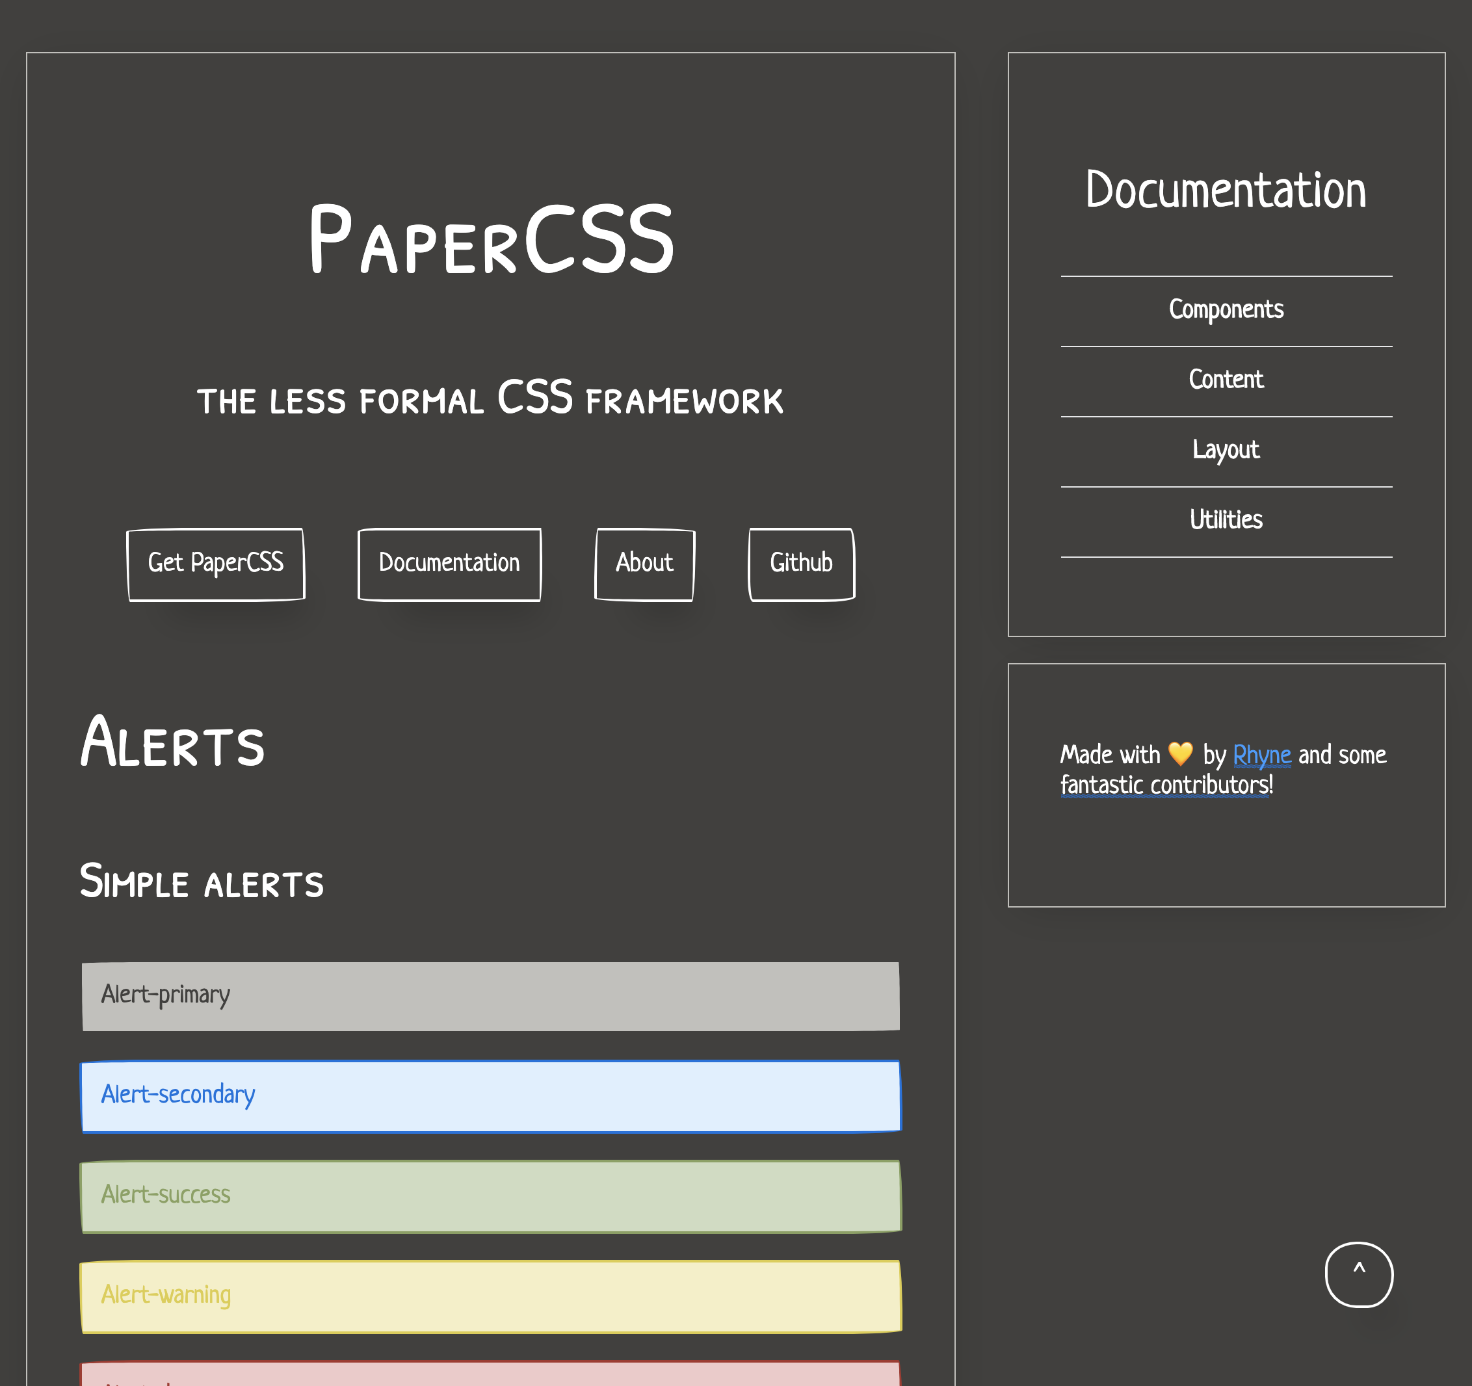This screenshot has height=1386, width=1472.
Task: Open the Get PaperCSS button
Action: click(215, 564)
